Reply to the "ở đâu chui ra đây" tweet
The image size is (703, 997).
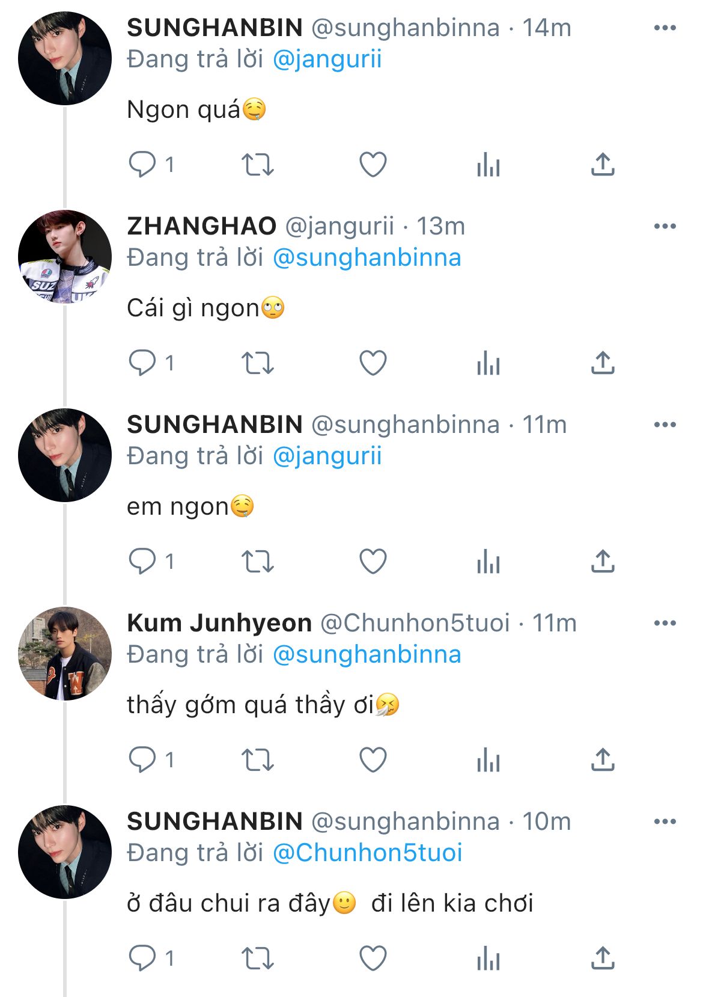pyautogui.click(x=142, y=958)
